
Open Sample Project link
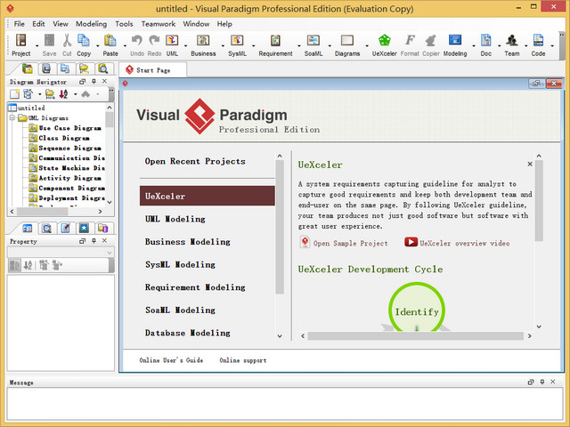pos(349,243)
